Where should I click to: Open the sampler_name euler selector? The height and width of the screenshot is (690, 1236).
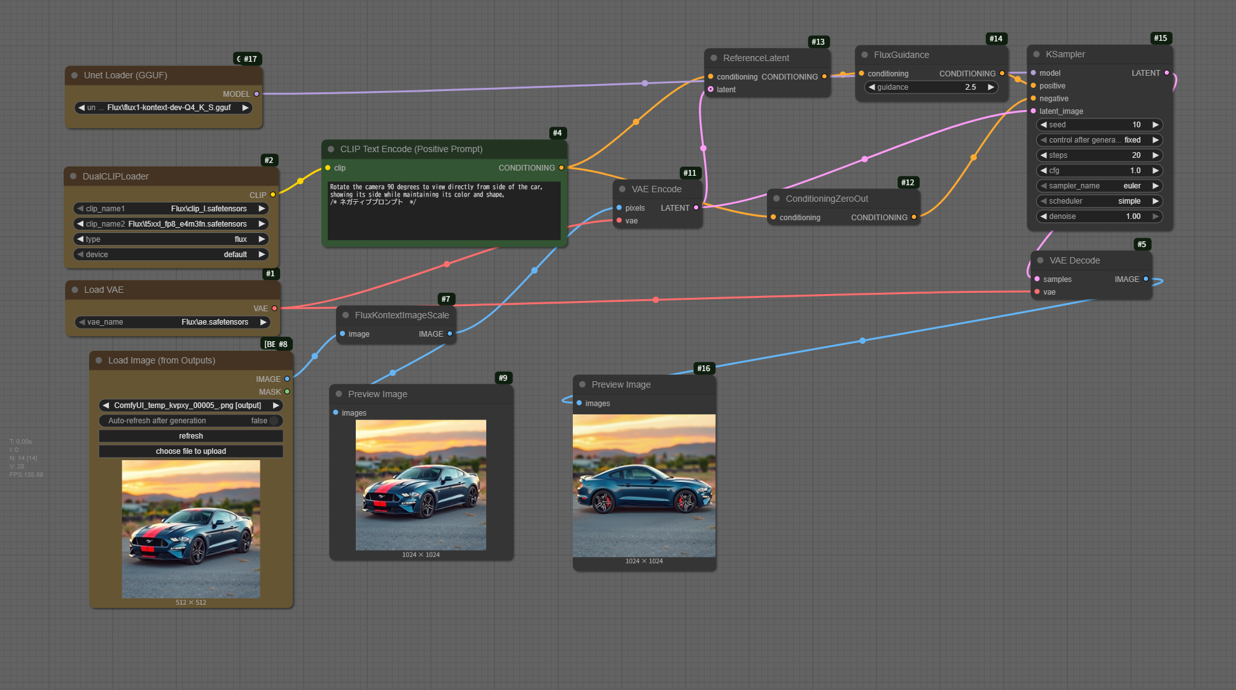point(1099,186)
